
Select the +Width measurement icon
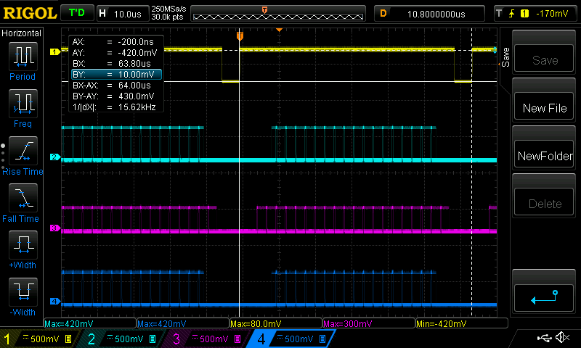pyautogui.click(x=23, y=244)
